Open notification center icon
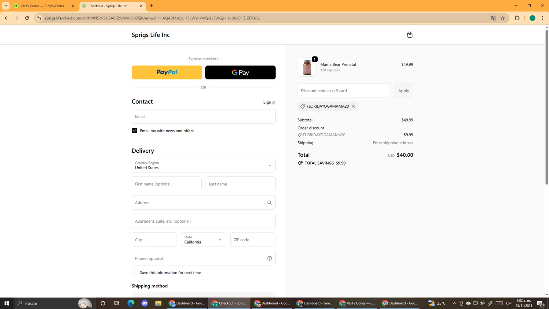The image size is (549, 309). coord(540,303)
